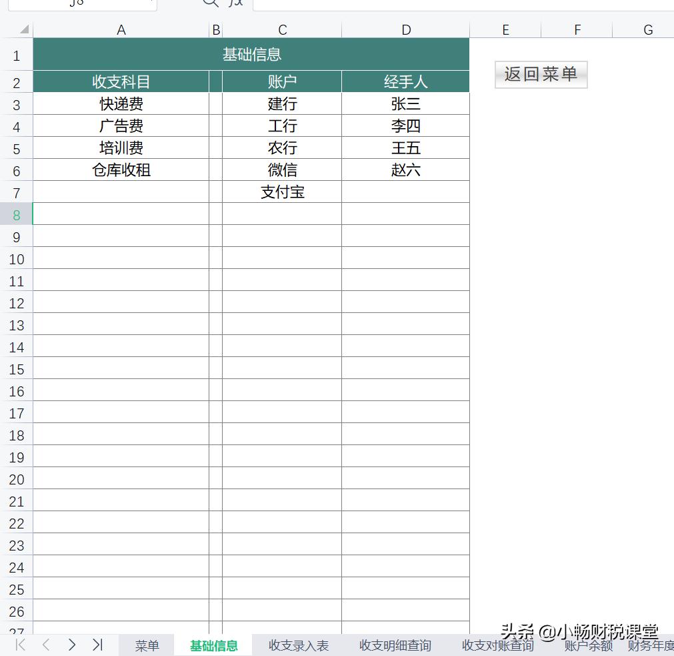This screenshot has width=674, height=656.
Task: Open the 财务年度 sheet tab
Action: click(x=651, y=645)
